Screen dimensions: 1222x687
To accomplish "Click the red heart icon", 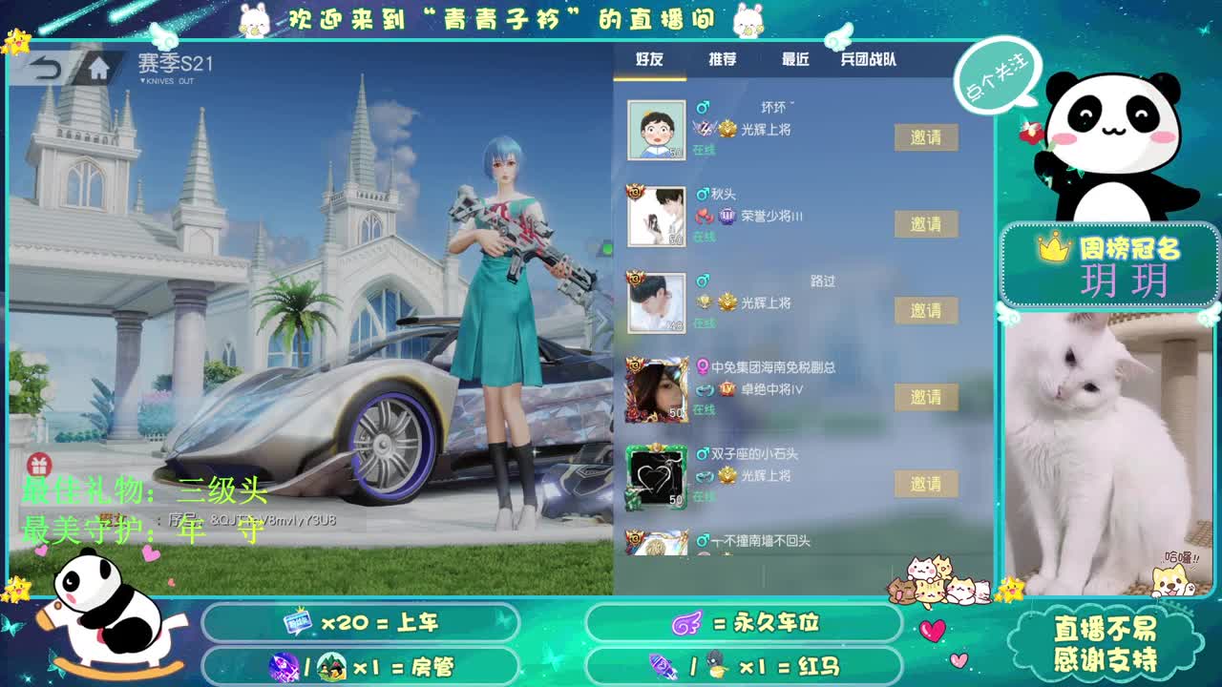I will (932, 630).
